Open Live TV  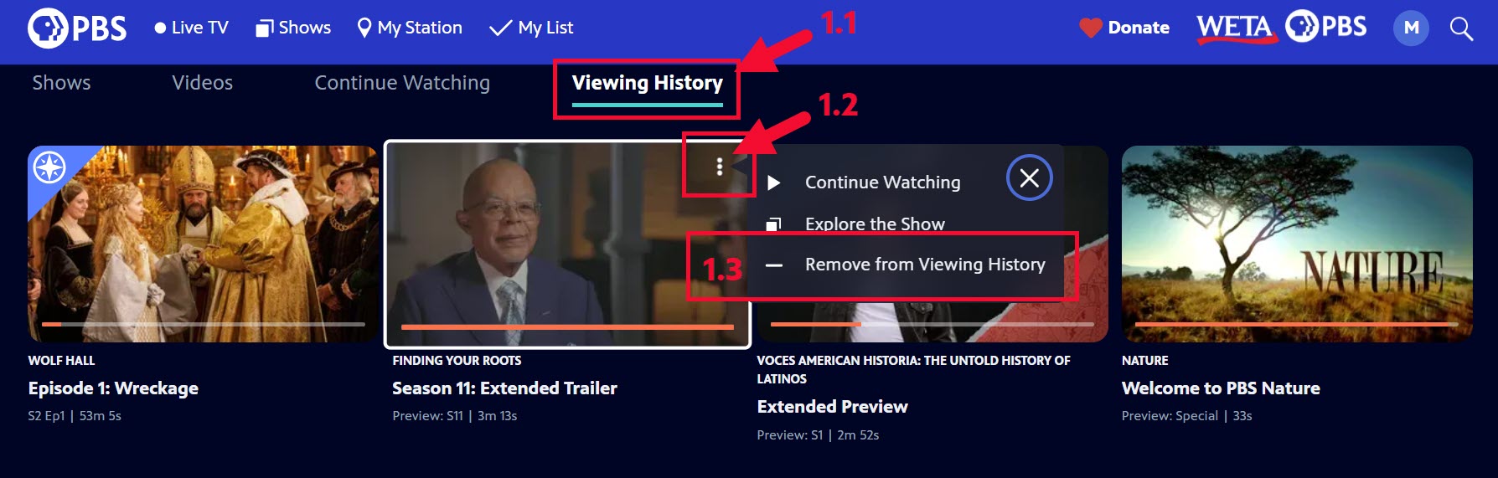click(x=191, y=28)
